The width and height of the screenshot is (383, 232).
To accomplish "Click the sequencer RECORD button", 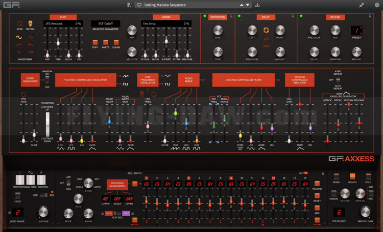I will [317, 183].
